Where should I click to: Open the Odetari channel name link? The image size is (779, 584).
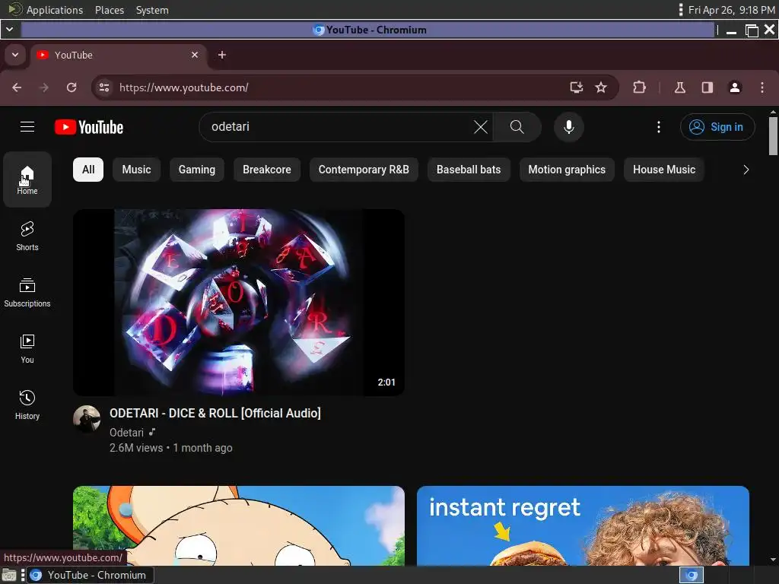click(127, 433)
